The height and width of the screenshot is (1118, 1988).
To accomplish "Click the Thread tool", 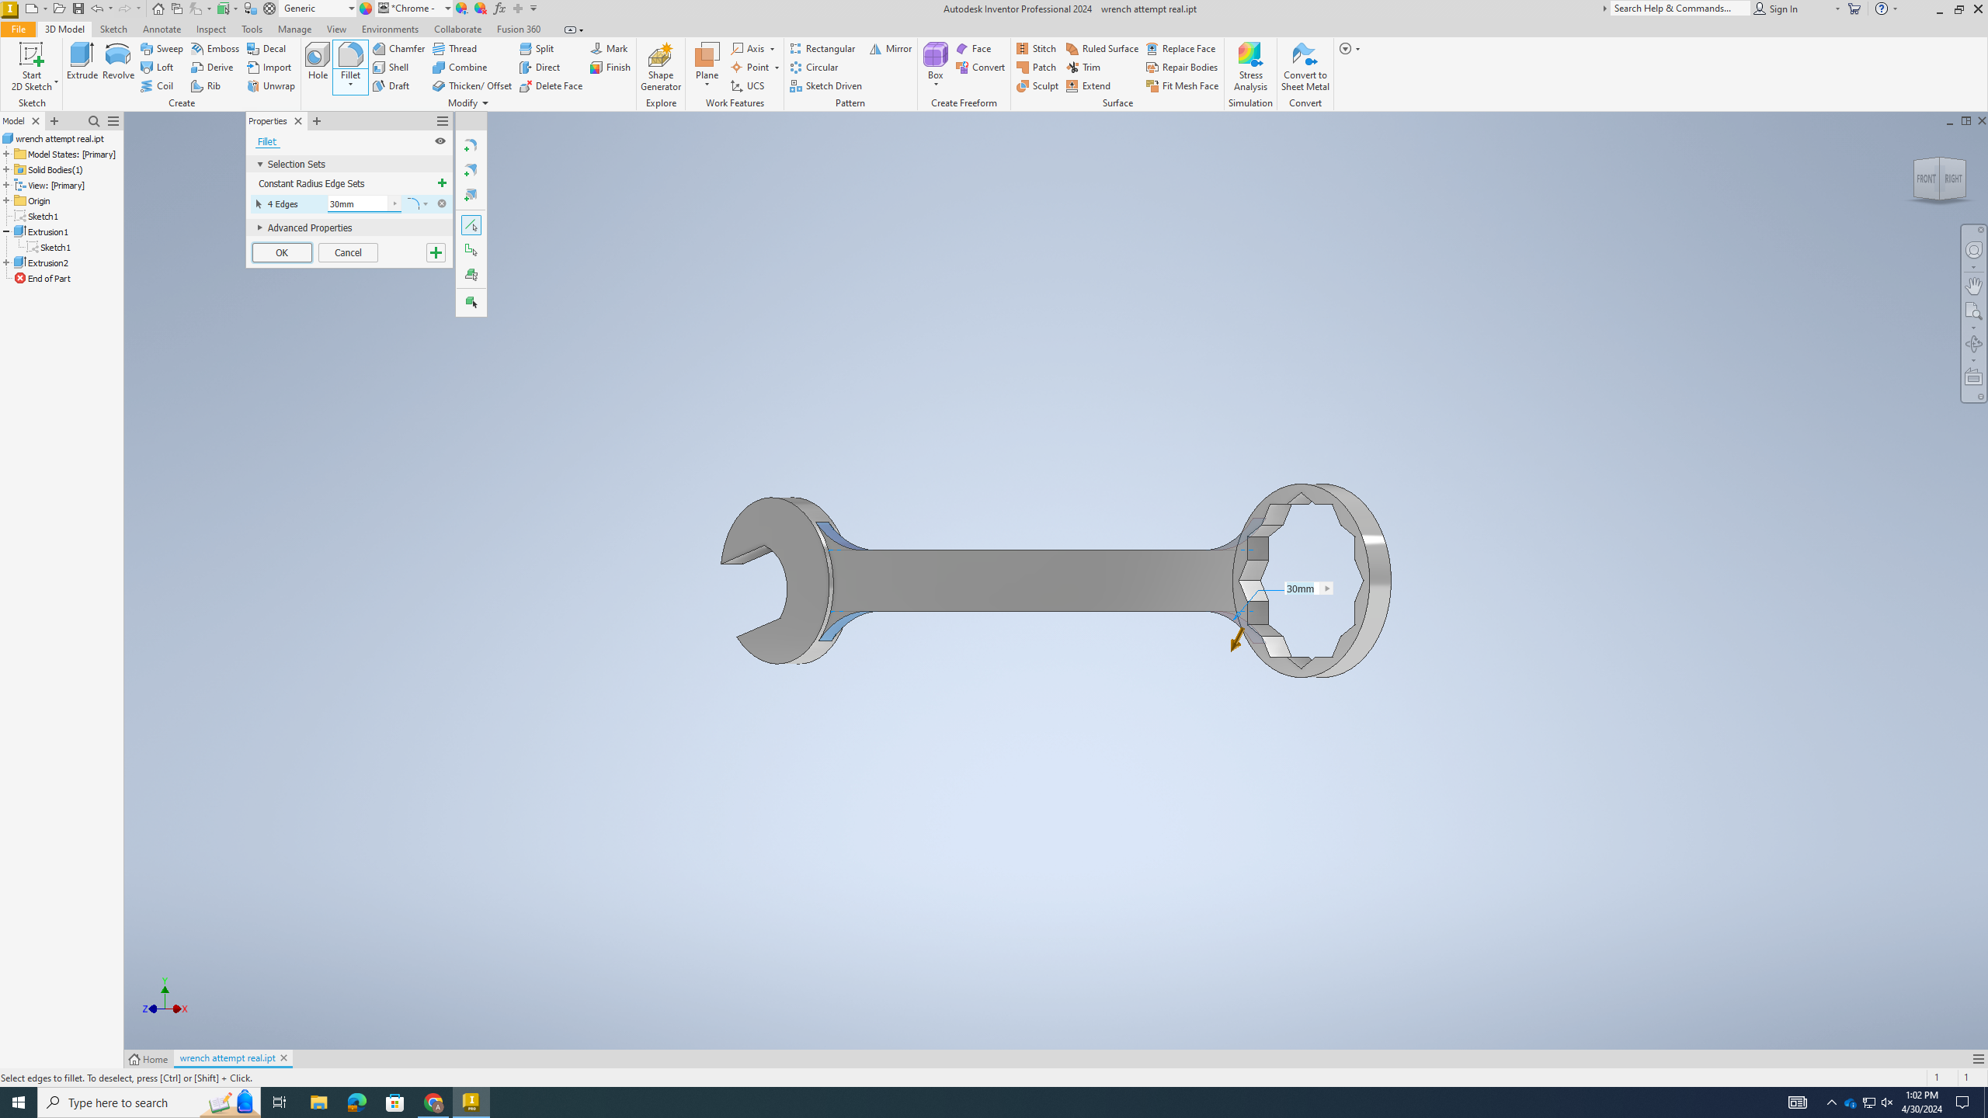I will (455, 48).
